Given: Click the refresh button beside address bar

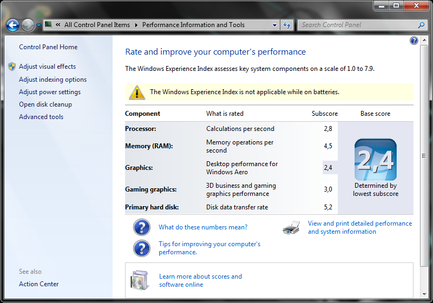Looking at the screenshot, I should [x=287, y=25].
